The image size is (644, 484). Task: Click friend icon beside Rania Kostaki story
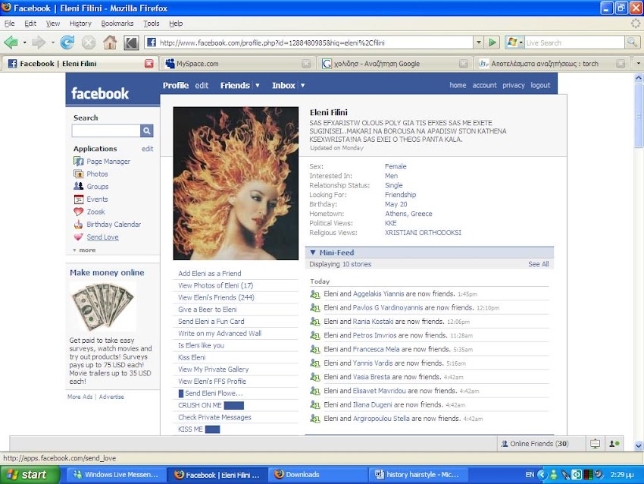click(x=315, y=322)
